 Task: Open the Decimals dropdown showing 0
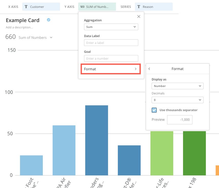pos(177,100)
